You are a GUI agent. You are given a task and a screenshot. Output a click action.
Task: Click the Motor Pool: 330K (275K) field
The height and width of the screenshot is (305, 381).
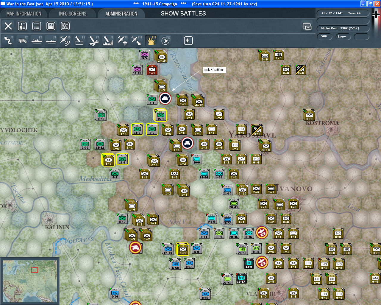342,28
